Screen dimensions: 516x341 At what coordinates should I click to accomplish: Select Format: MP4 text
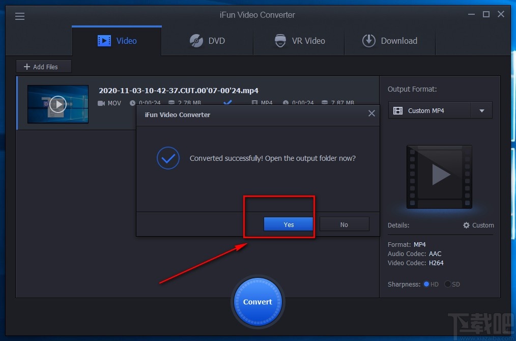pos(407,245)
